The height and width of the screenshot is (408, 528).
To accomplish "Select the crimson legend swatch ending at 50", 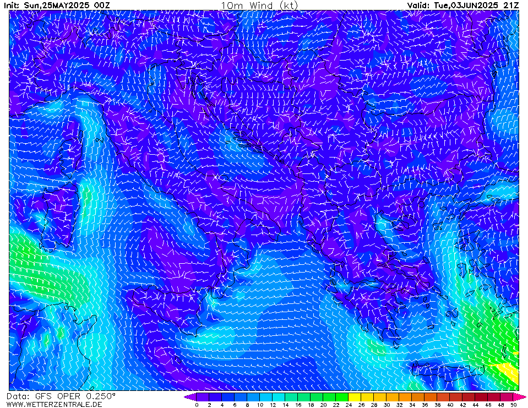I will pyautogui.click(x=507, y=397).
